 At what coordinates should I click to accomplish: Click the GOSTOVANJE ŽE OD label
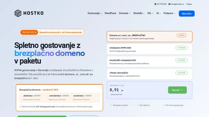(x=117, y=86)
